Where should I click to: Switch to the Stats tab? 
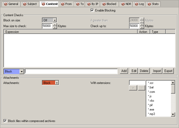coord(153,4)
